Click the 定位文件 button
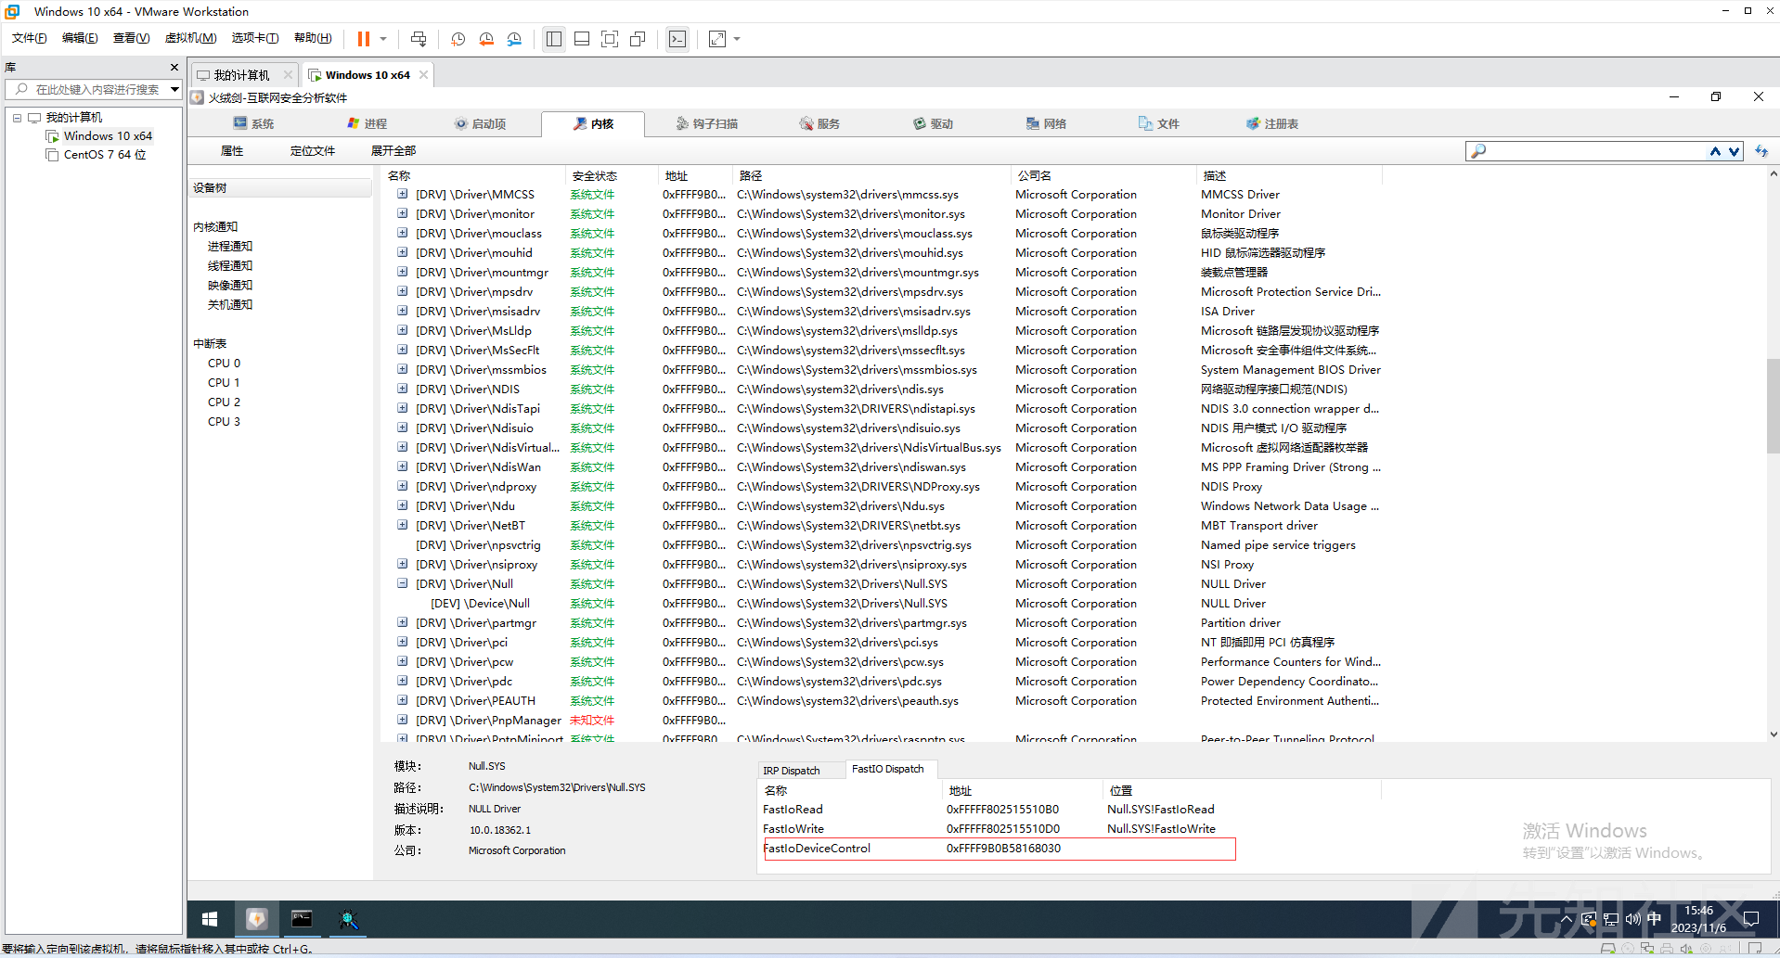This screenshot has width=1780, height=958. click(x=313, y=151)
